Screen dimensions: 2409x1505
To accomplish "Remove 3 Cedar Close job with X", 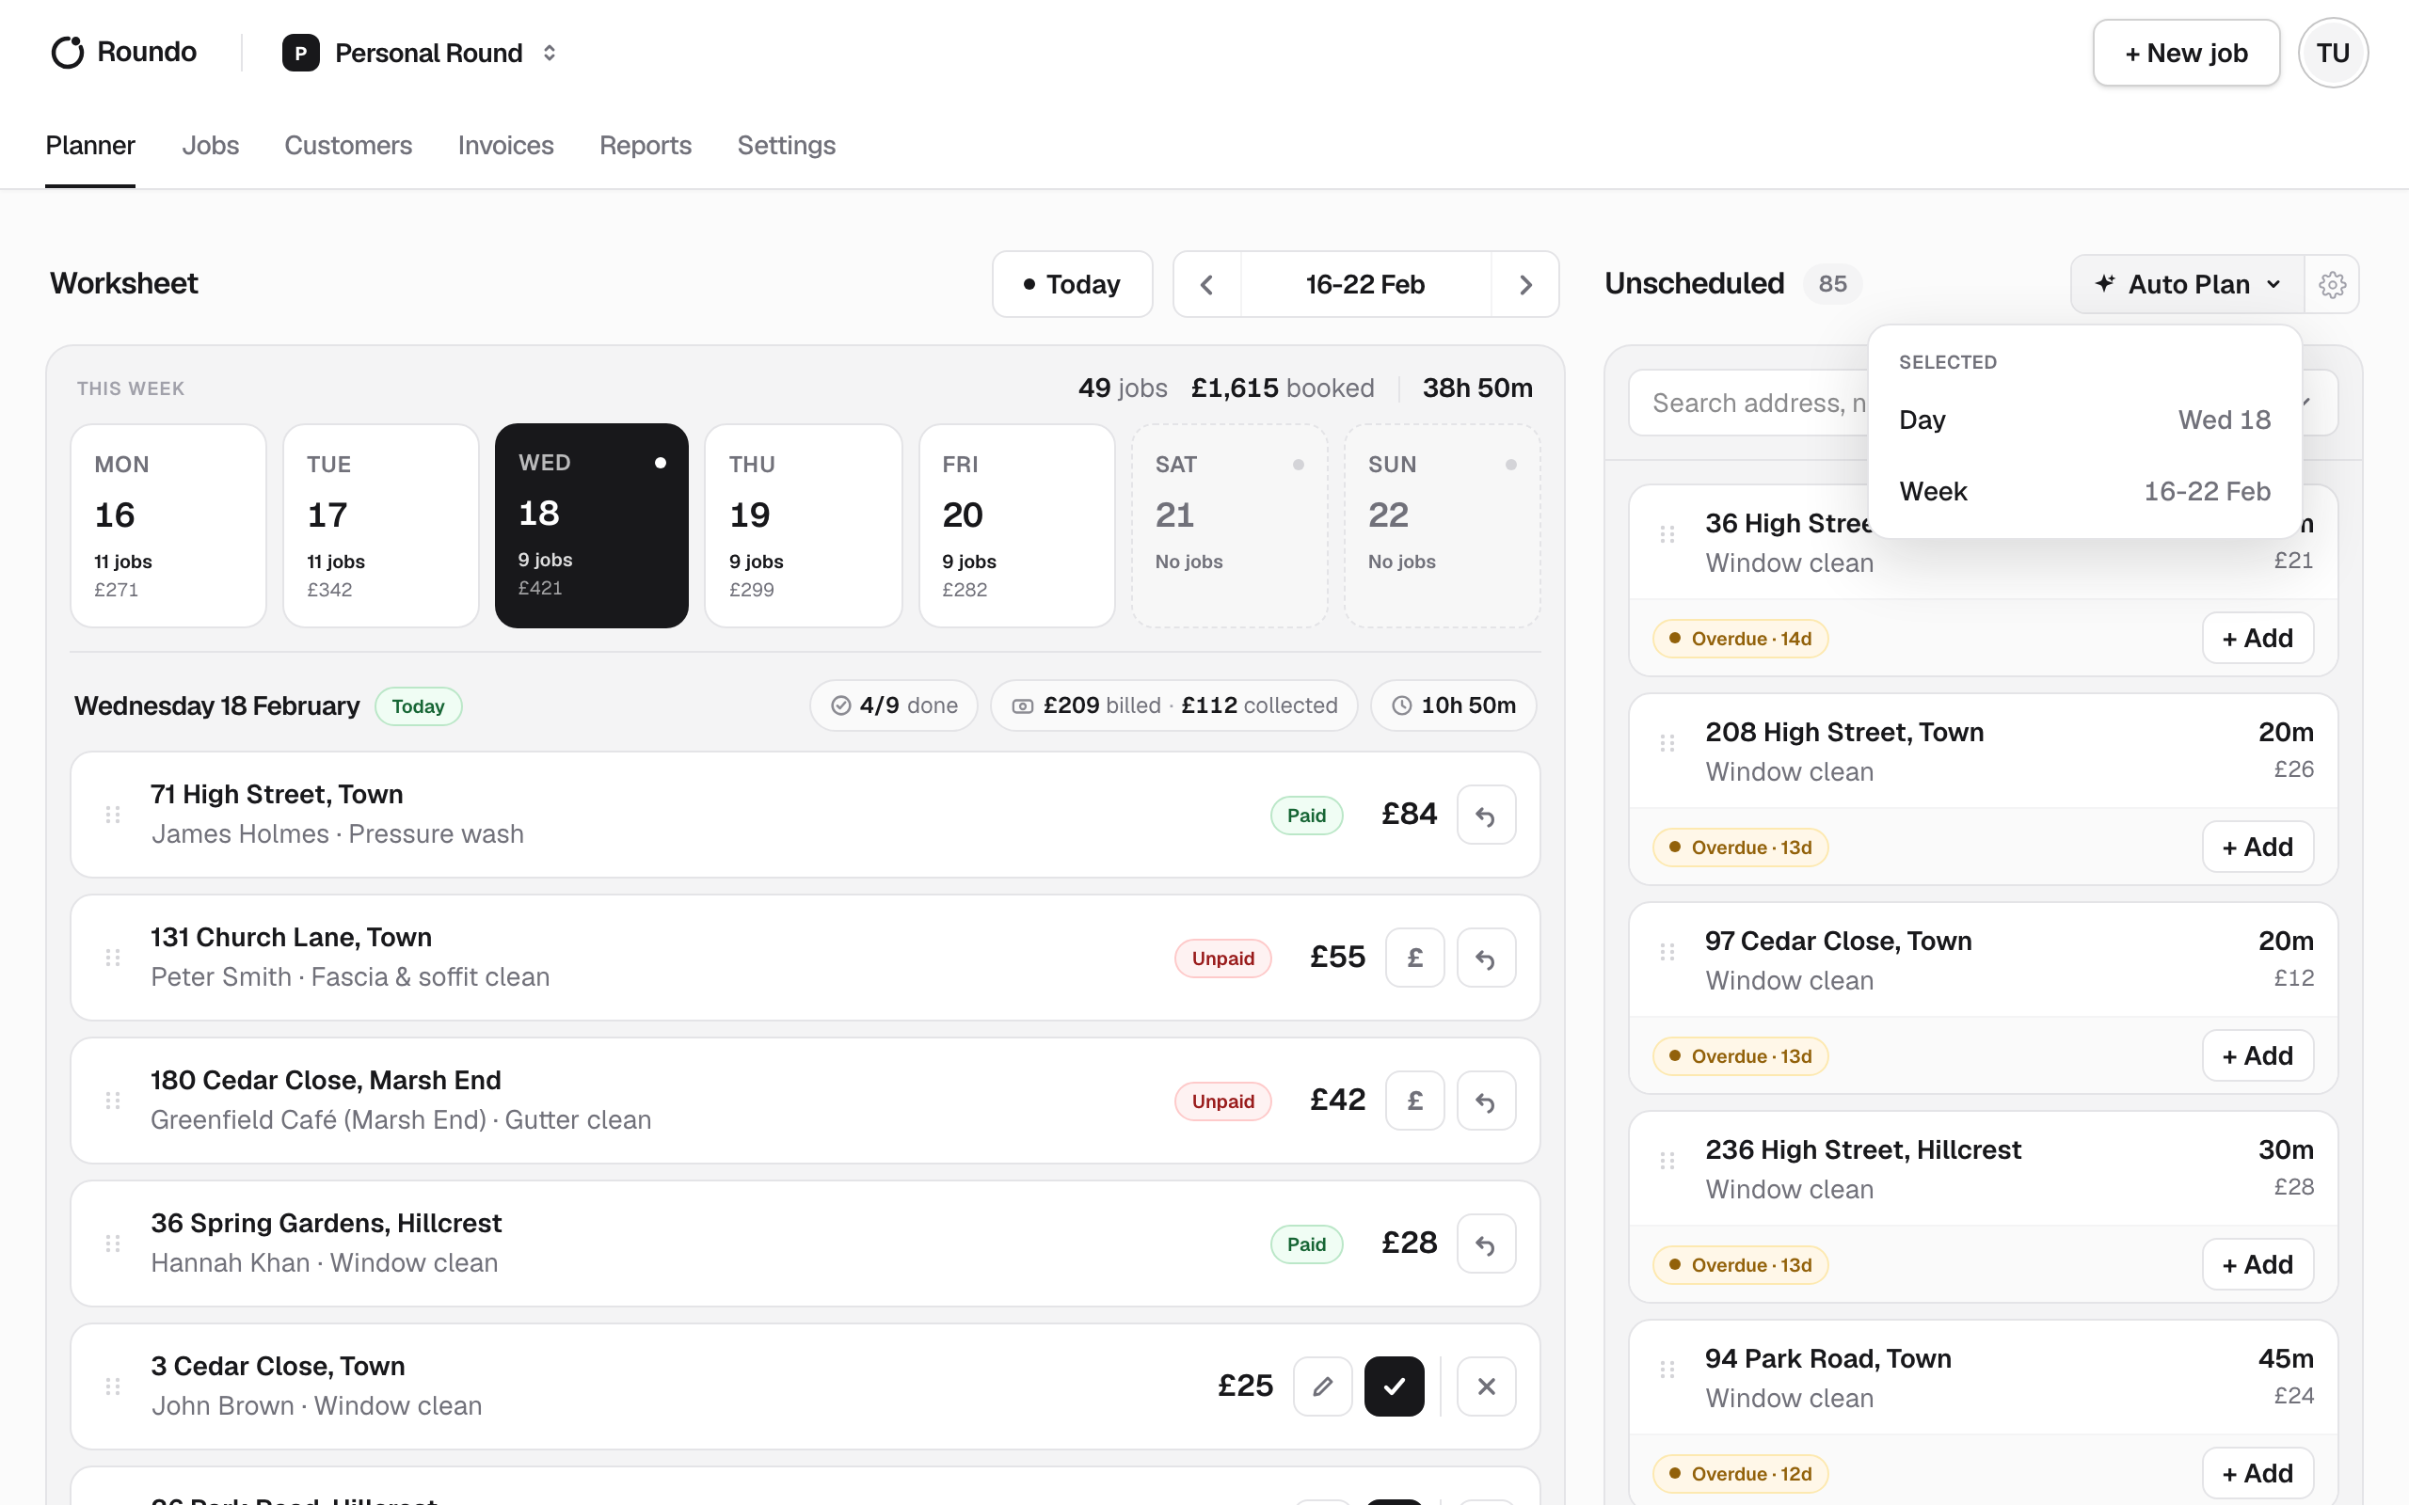I will (1486, 1386).
